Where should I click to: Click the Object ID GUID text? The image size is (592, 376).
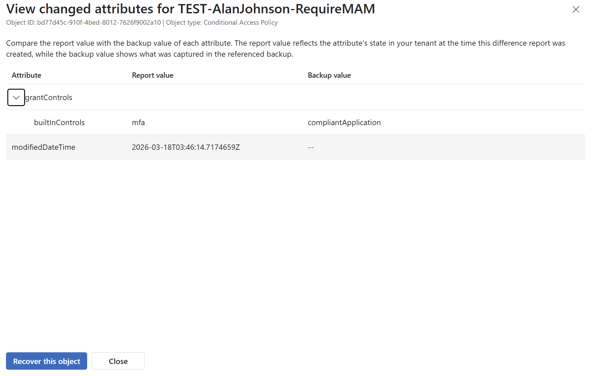click(x=99, y=22)
